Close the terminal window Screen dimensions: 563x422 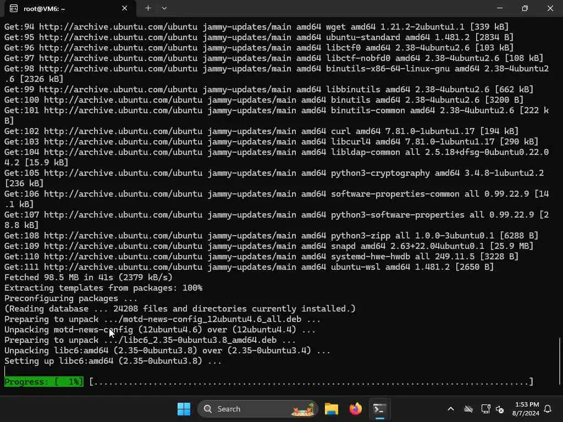click(550, 8)
